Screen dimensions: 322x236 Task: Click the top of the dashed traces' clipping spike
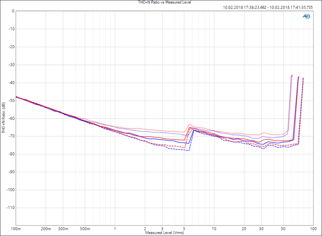303,78
